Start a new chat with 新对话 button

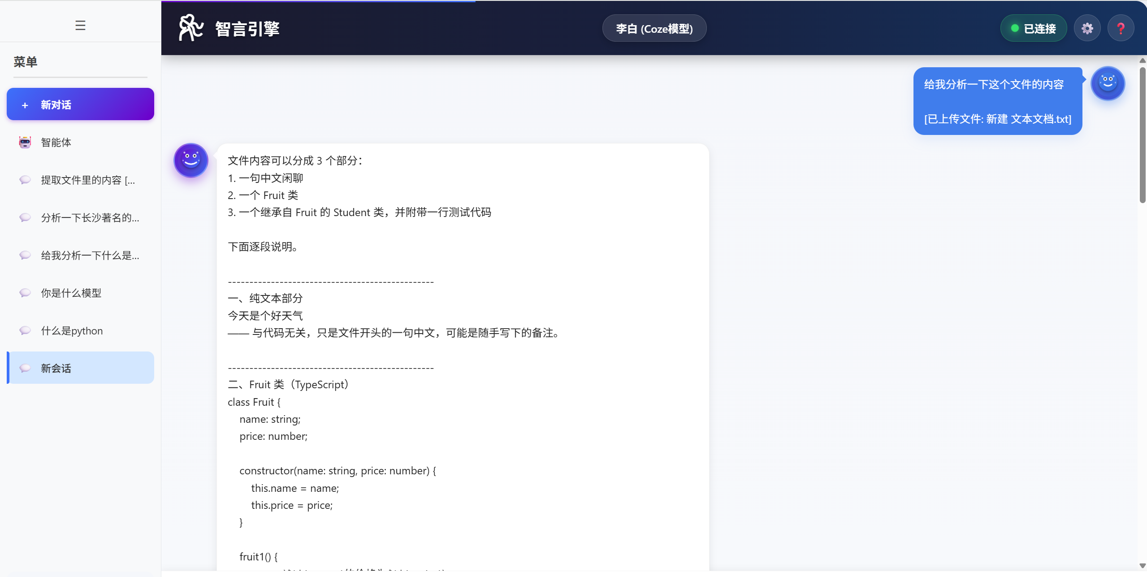pos(80,104)
